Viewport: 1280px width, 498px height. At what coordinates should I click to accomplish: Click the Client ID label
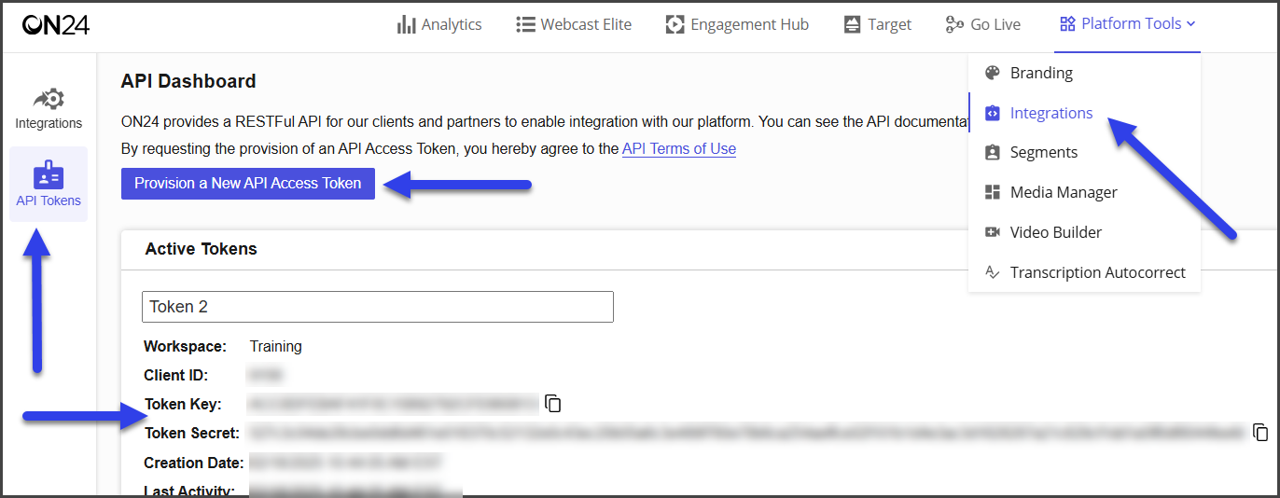click(x=176, y=375)
